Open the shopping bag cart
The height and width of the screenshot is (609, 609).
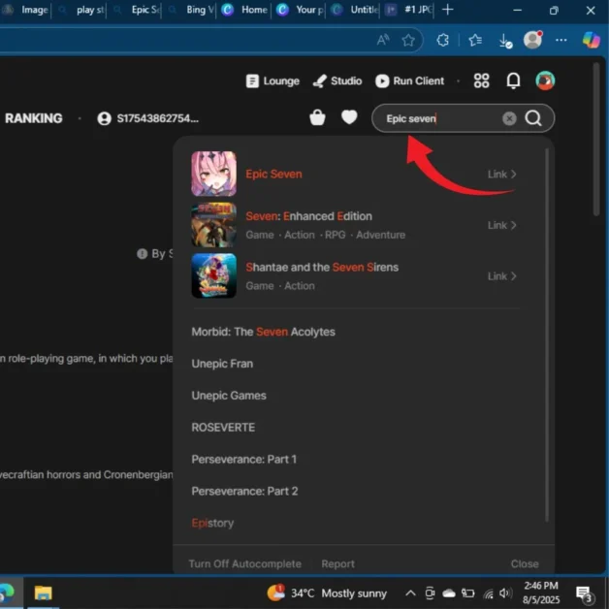click(317, 117)
